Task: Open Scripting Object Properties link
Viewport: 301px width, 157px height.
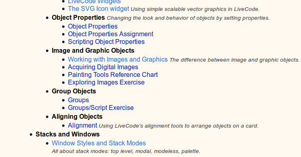Action: (106, 42)
